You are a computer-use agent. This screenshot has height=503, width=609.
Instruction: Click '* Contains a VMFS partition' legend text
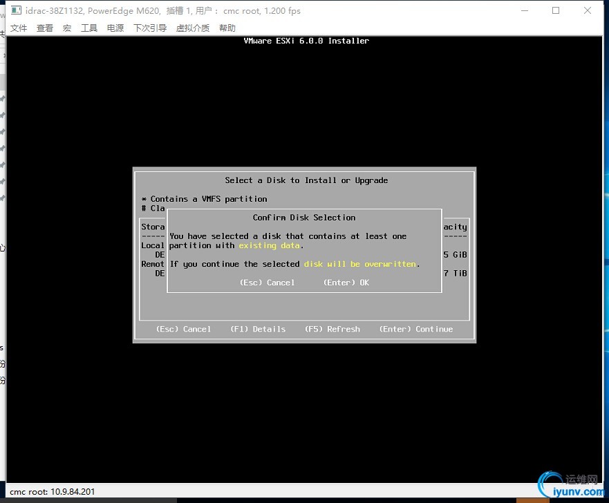[205, 199]
